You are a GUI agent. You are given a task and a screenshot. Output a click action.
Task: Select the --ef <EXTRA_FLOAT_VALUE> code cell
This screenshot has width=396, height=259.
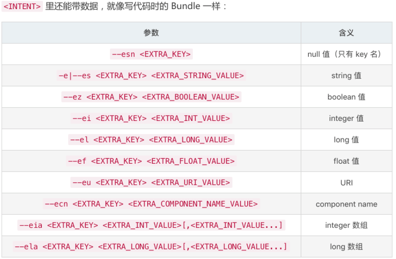pos(151,161)
